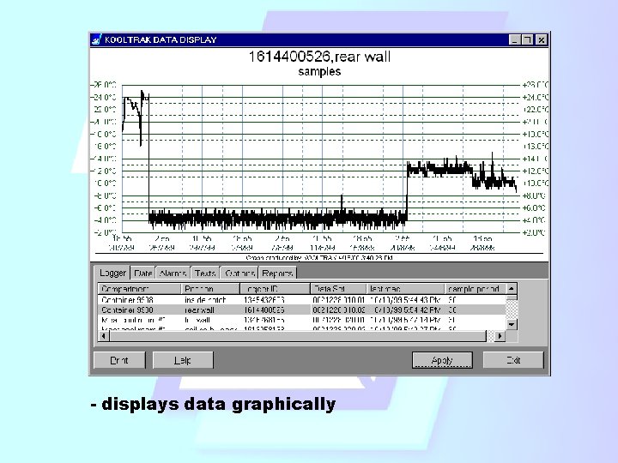Screen dimensions: 618x463
Task: Click the list's vertical scroll up arrow
Action: 512,289
